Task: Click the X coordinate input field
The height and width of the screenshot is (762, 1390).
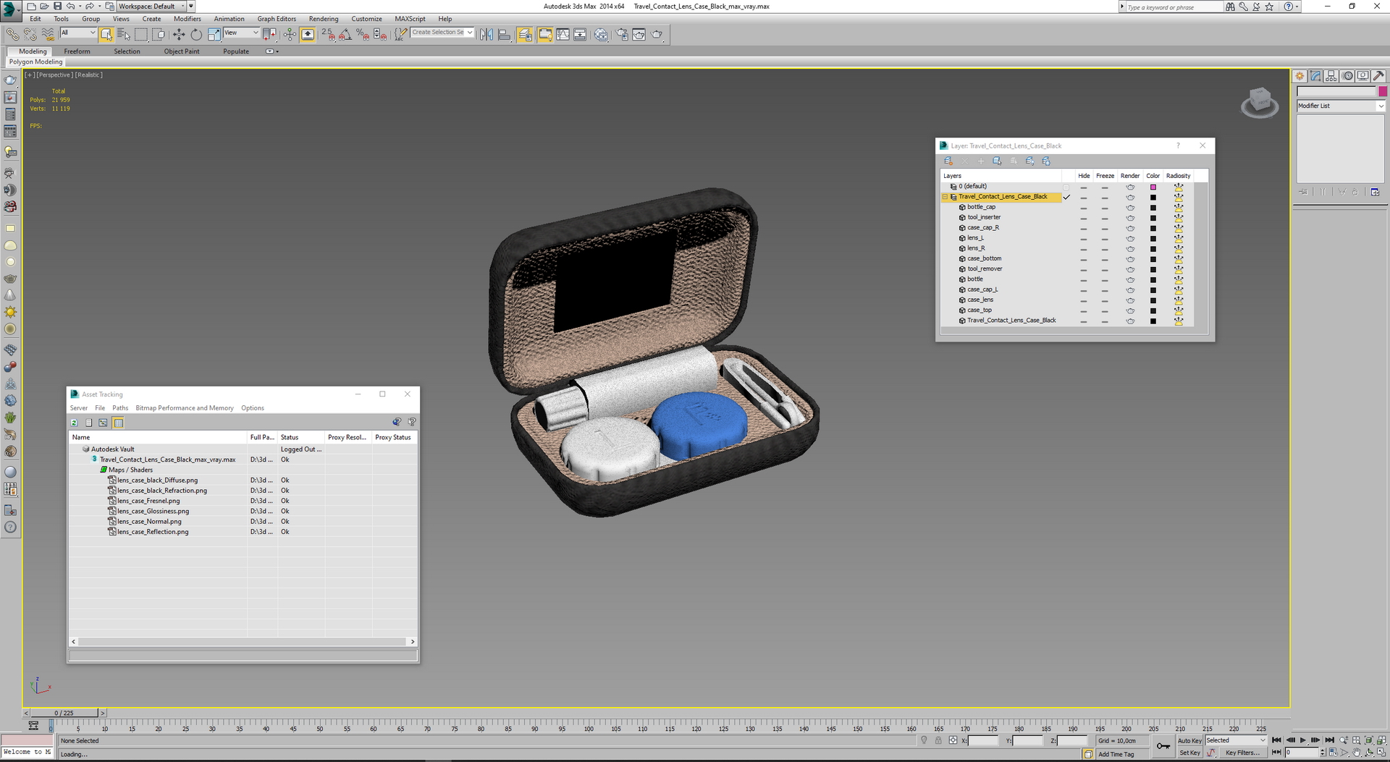Action: click(983, 740)
